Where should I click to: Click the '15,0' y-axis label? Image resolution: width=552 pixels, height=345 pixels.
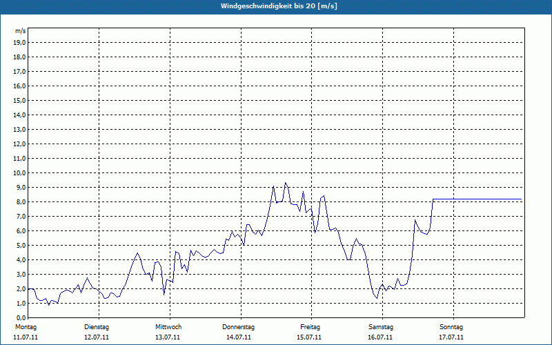tap(19, 100)
